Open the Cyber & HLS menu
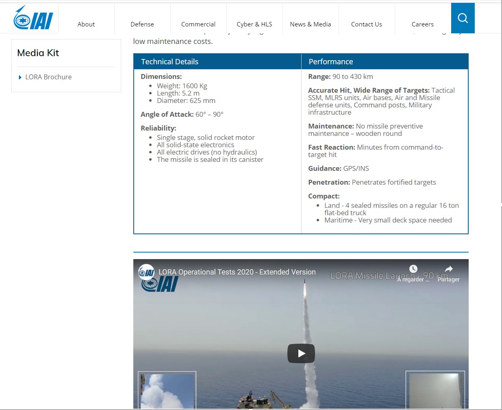This screenshot has width=502, height=410. pos(254,24)
